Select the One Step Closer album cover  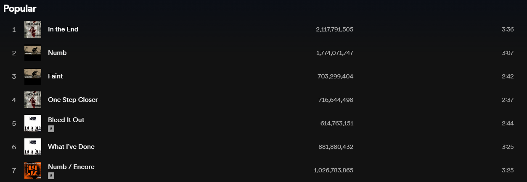[33, 100]
